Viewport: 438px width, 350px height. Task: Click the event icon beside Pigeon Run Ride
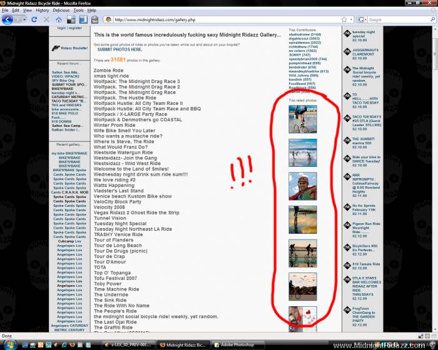click(347, 225)
